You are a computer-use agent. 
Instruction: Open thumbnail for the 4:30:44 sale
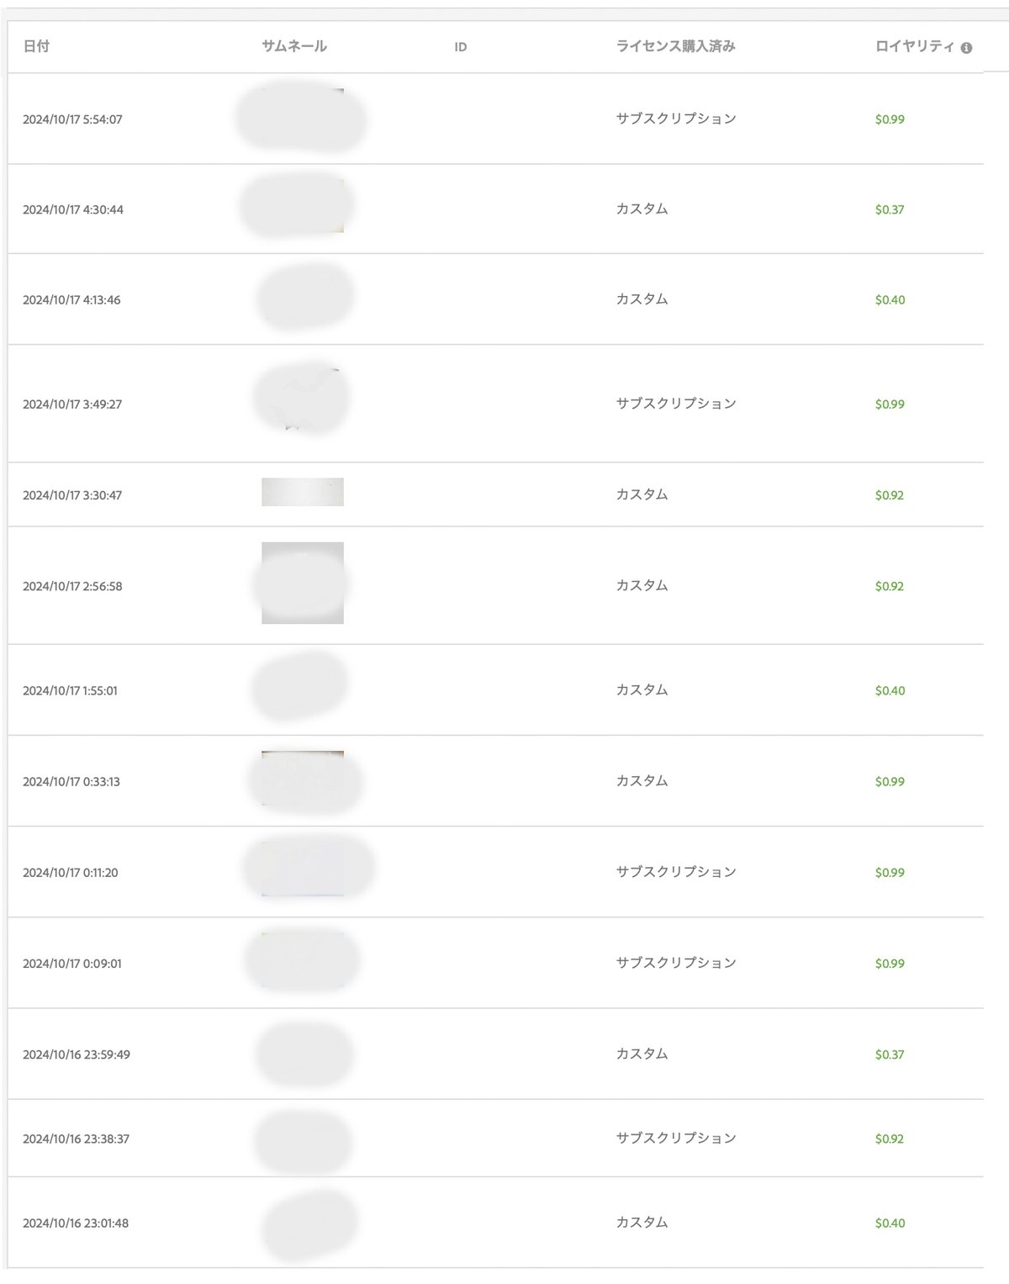(x=302, y=206)
